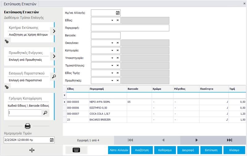Open the on-screen keyboard button
Screen dimensions: 248x156
click(x=76, y=150)
